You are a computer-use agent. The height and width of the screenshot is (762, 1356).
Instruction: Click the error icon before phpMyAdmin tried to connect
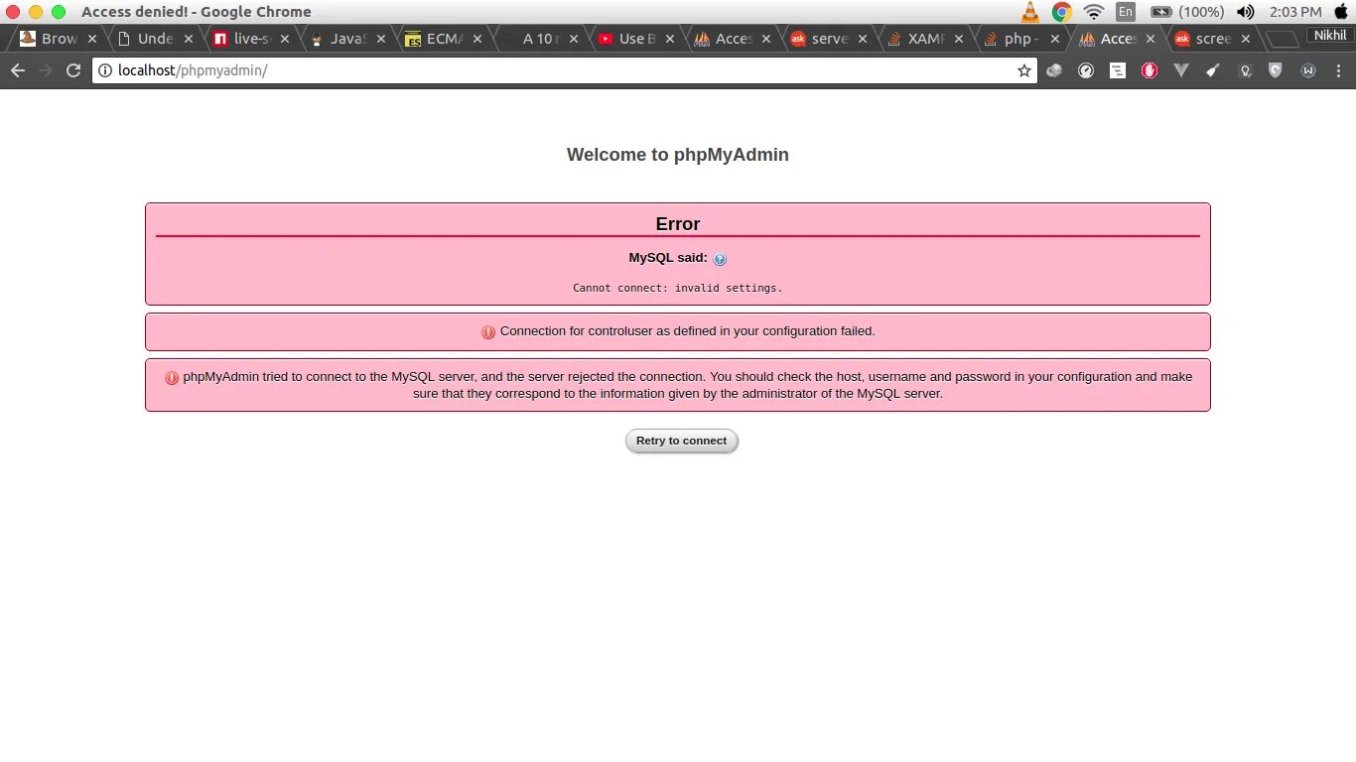pos(172,378)
